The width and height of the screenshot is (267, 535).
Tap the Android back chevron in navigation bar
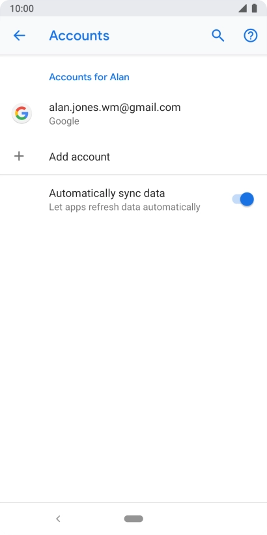[x=58, y=519]
